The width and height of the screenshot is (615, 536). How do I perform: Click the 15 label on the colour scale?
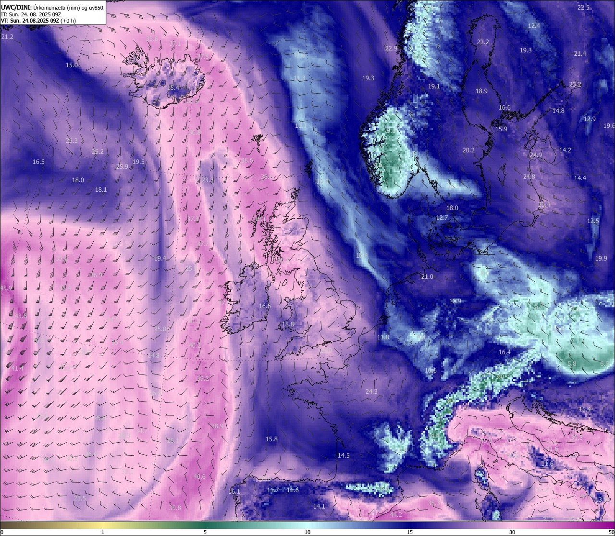pyautogui.click(x=410, y=532)
